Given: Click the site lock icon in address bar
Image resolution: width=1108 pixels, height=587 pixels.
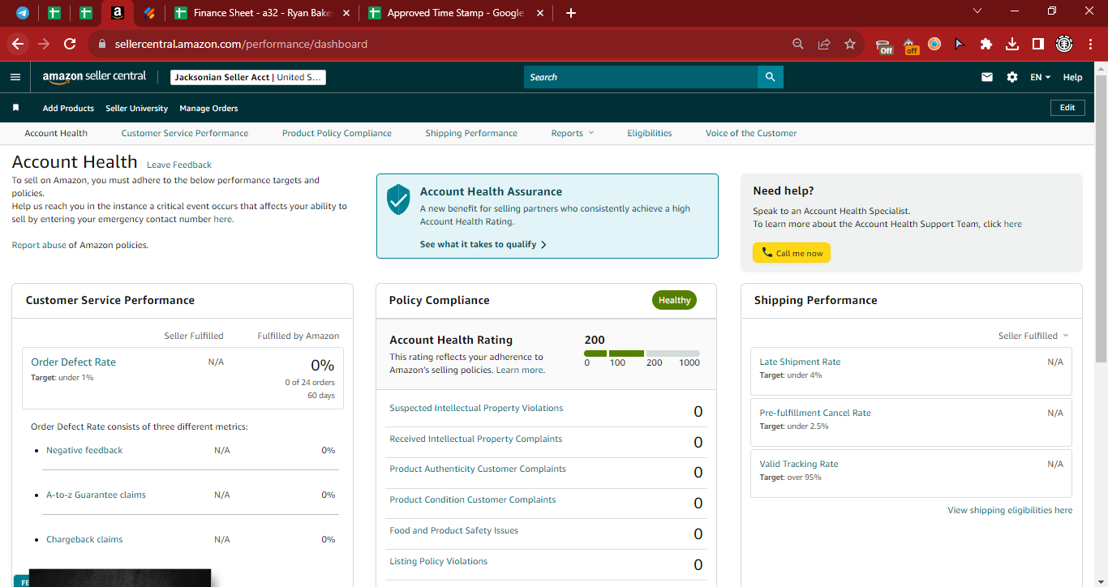Looking at the screenshot, I should click(102, 44).
